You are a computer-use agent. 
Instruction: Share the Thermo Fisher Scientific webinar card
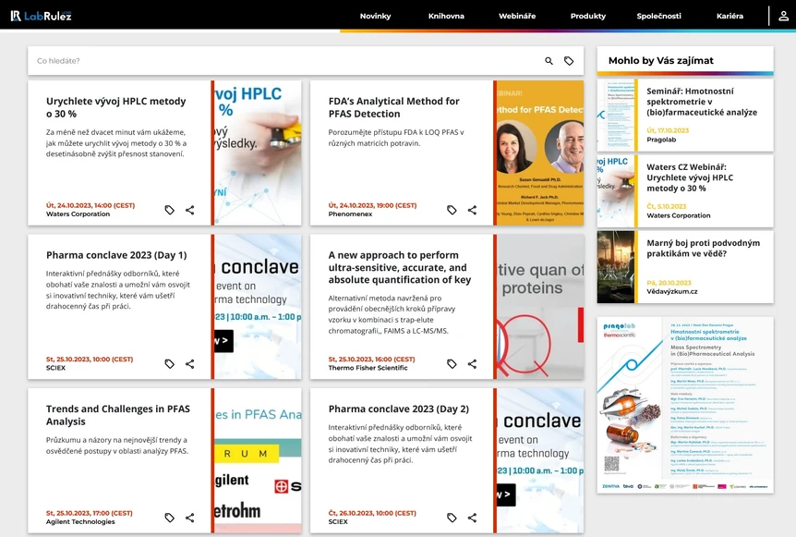click(472, 364)
